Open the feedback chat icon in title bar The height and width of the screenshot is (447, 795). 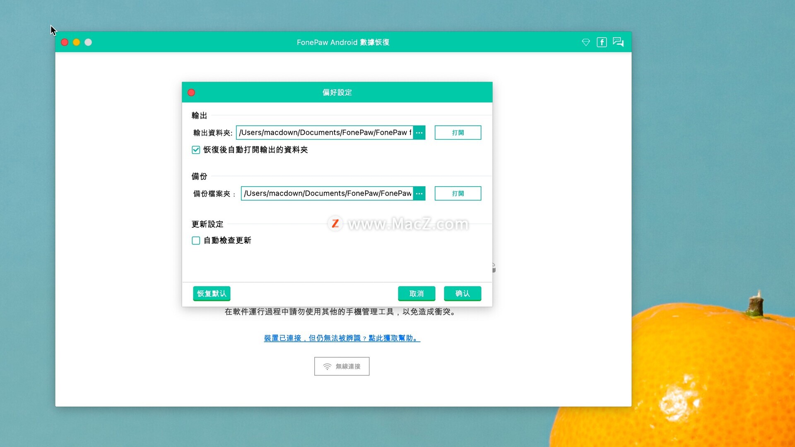pos(618,42)
